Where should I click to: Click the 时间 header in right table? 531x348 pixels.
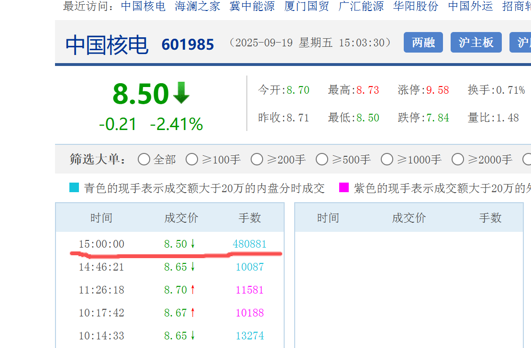click(x=328, y=217)
